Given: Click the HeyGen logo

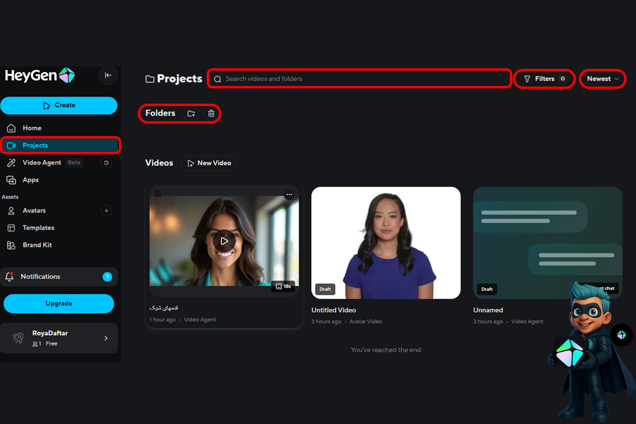Looking at the screenshot, I should point(40,75).
